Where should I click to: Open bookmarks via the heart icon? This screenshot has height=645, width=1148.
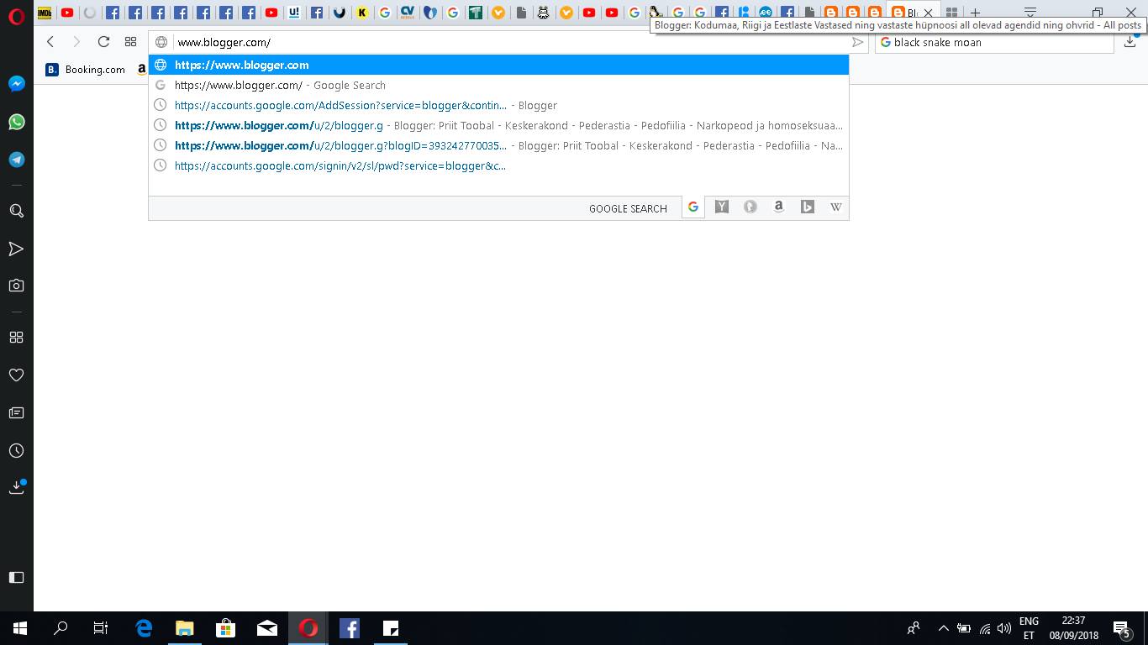click(x=16, y=375)
